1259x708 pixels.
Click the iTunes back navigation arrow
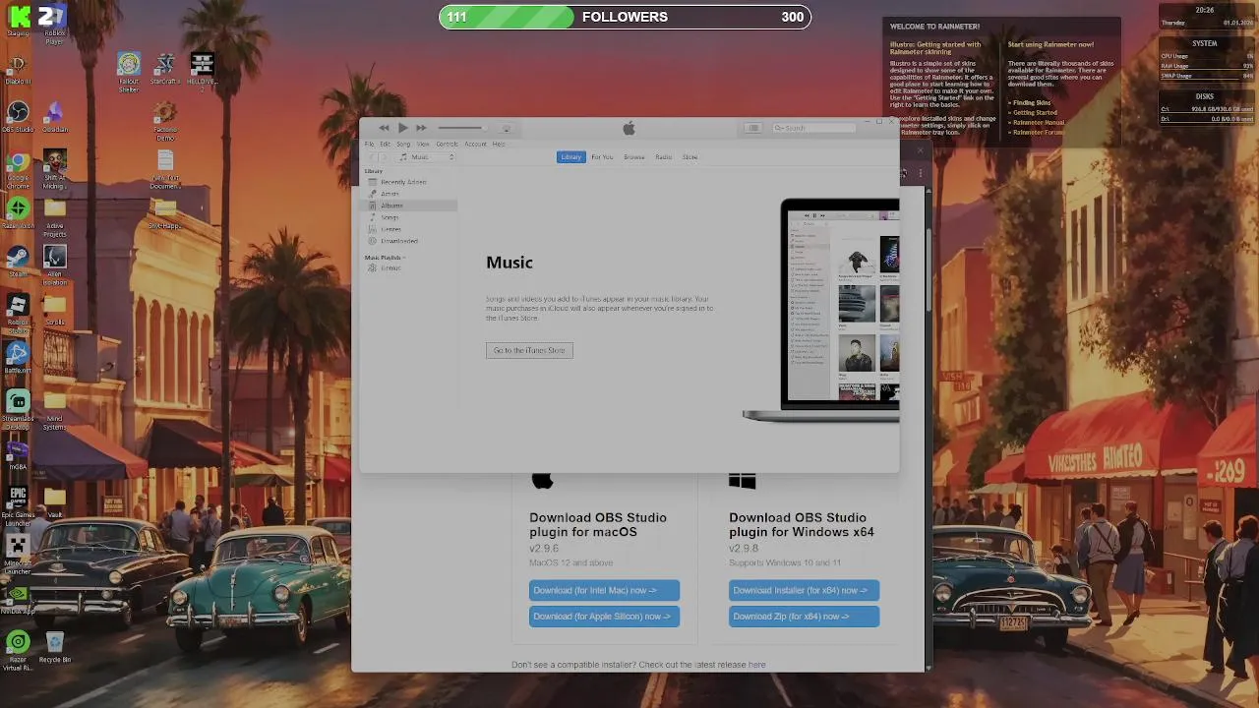(372, 157)
